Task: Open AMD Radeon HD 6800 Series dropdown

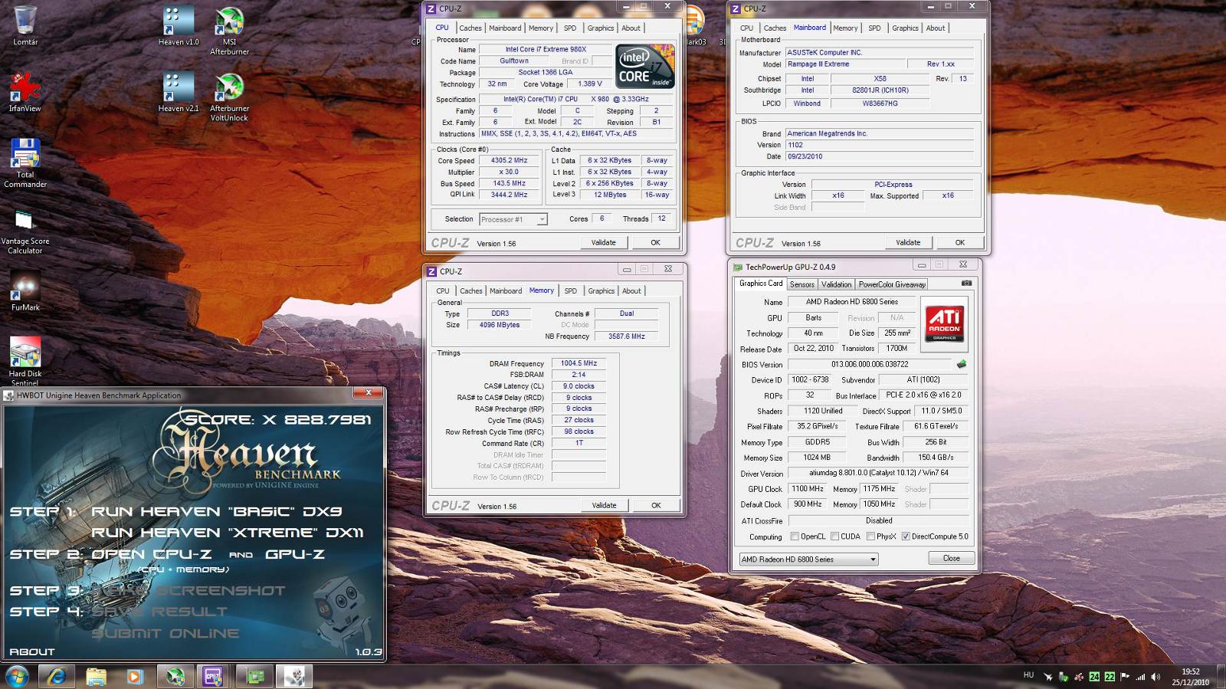Action: point(808,559)
